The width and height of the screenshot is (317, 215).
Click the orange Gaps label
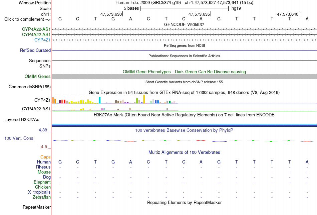[45, 157]
